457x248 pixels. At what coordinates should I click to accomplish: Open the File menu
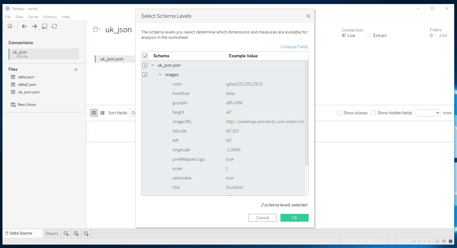tap(8, 17)
